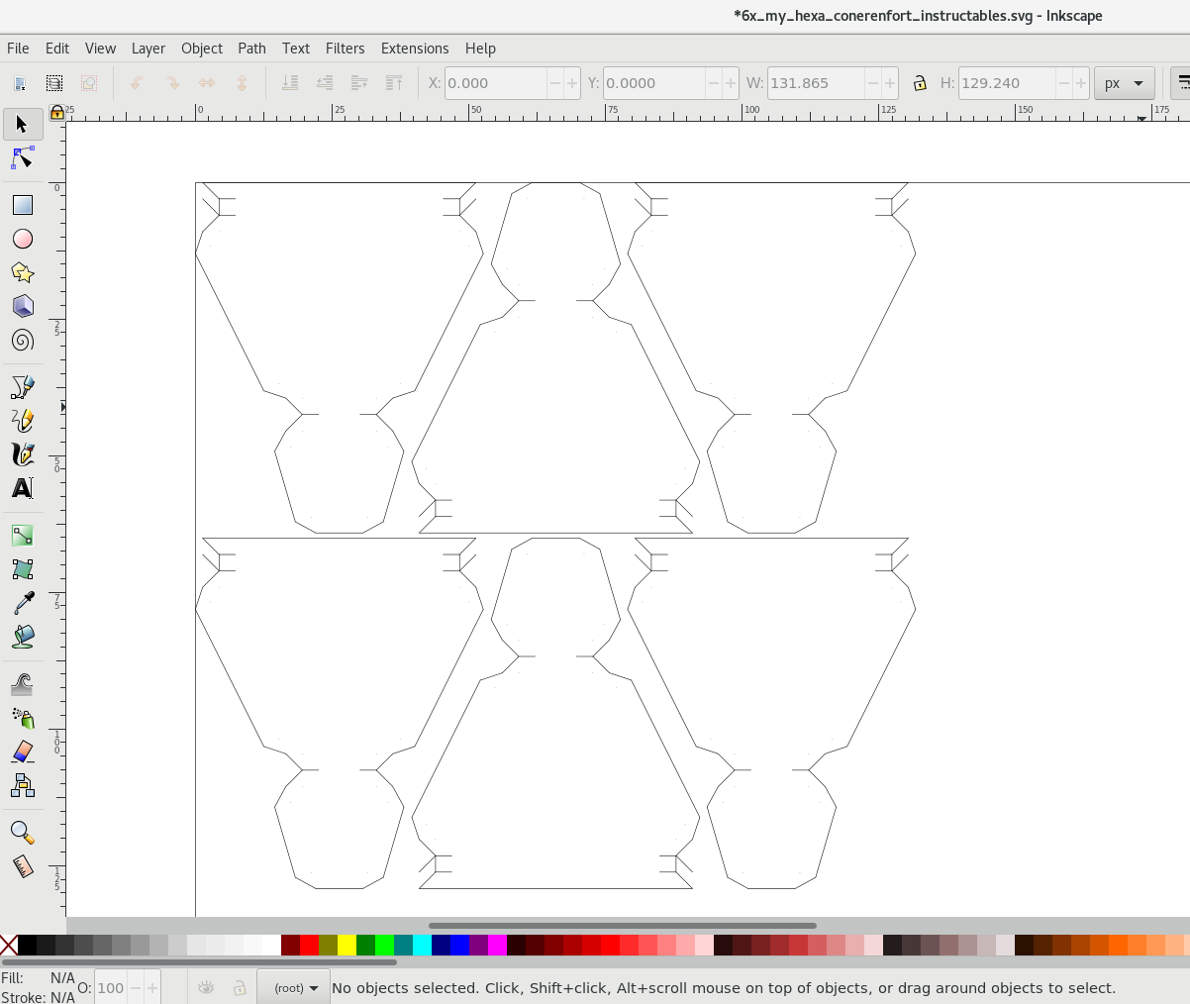Viewport: 1190px width, 1004px height.
Task: Toggle width/height ratio lock
Action: [920, 83]
